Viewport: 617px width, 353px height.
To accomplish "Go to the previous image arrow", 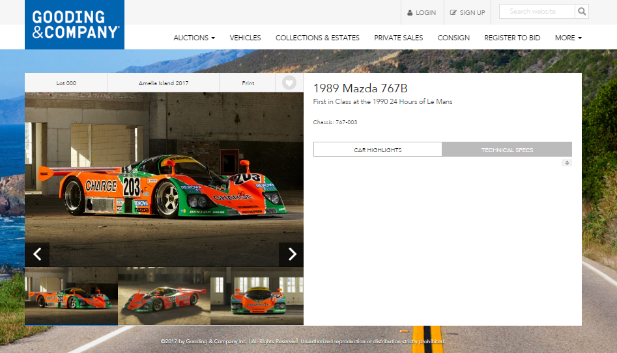I will coord(37,254).
